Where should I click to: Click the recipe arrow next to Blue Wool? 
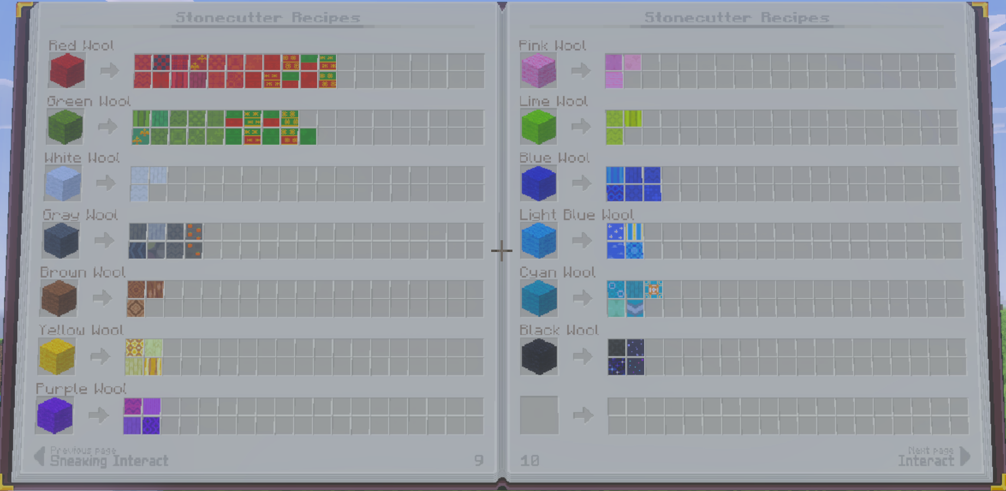click(582, 183)
